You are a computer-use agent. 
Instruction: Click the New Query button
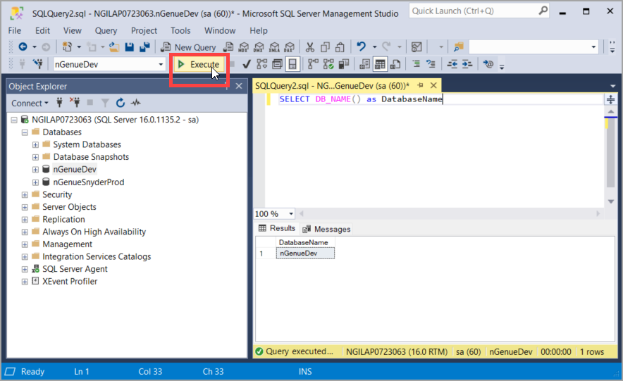pos(188,47)
